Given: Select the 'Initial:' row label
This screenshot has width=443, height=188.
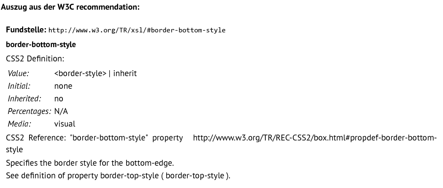Looking at the screenshot, I should (x=19, y=86).
